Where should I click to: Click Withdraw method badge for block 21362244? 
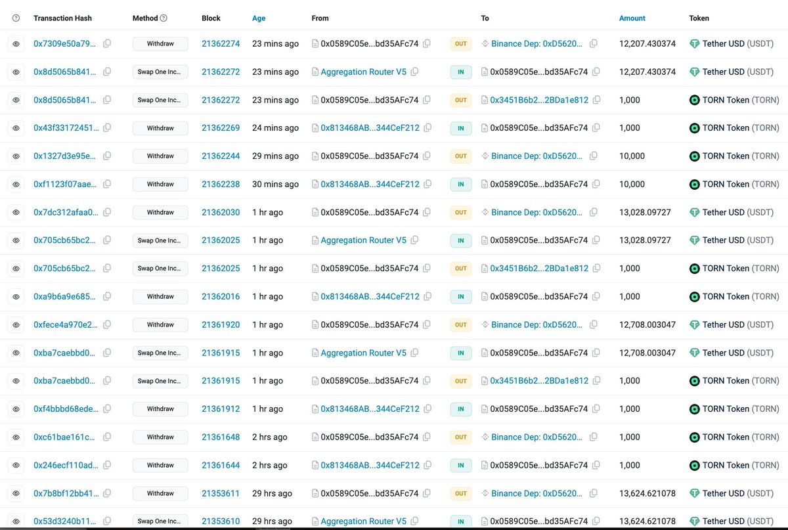pyautogui.click(x=160, y=156)
